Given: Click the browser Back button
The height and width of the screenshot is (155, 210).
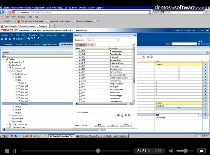Looking at the screenshot, I should click(2, 12).
